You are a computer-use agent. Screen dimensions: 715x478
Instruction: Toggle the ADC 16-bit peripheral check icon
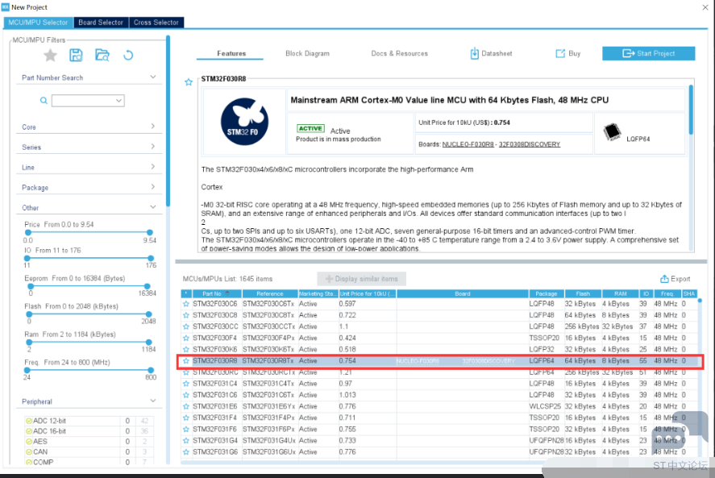tap(29, 431)
